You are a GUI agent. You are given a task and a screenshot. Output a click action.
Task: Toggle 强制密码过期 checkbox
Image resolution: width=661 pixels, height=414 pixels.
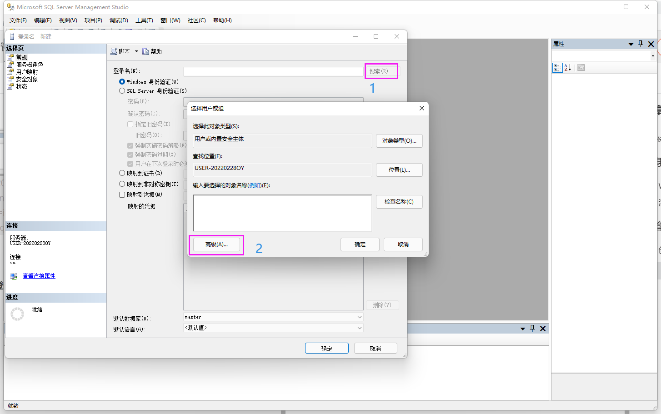(130, 155)
